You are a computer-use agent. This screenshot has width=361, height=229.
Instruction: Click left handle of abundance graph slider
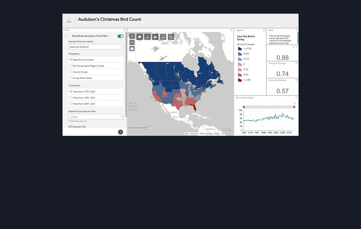coord(244,107)
